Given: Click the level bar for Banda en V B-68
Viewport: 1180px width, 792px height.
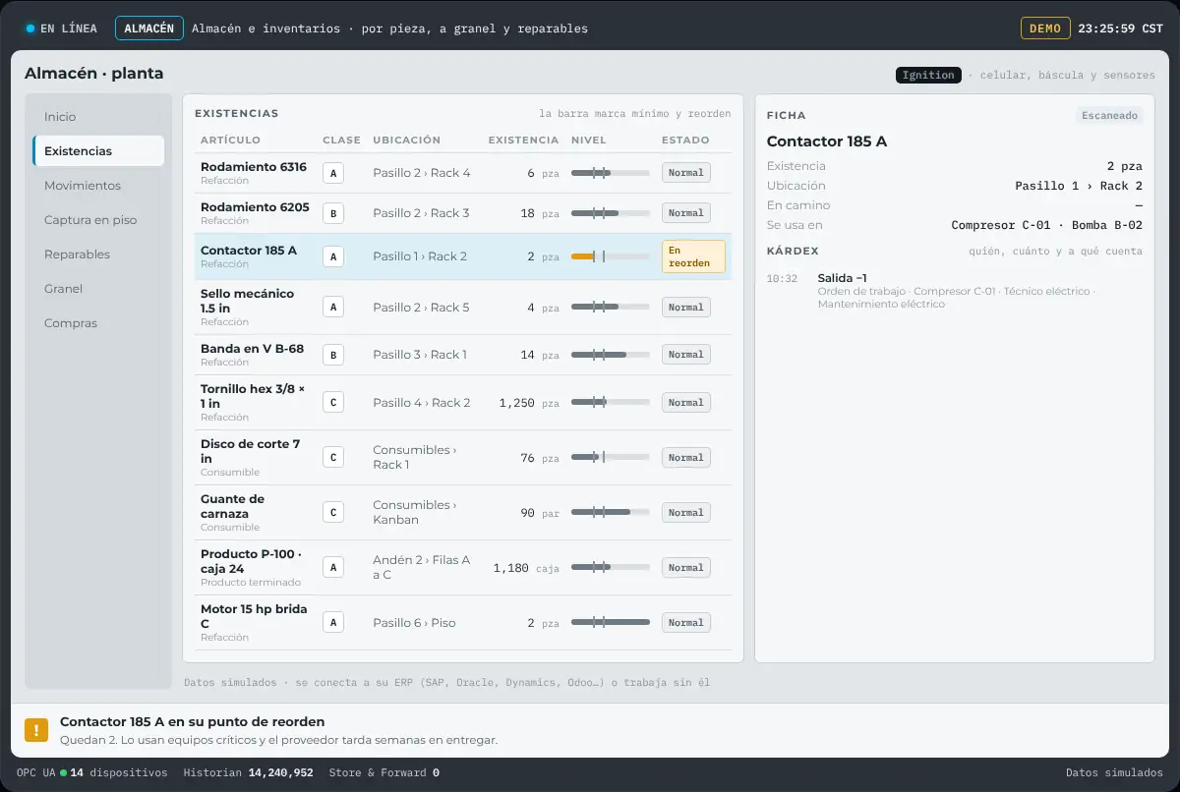Looking at the screenshot, I should click(611, 355).
